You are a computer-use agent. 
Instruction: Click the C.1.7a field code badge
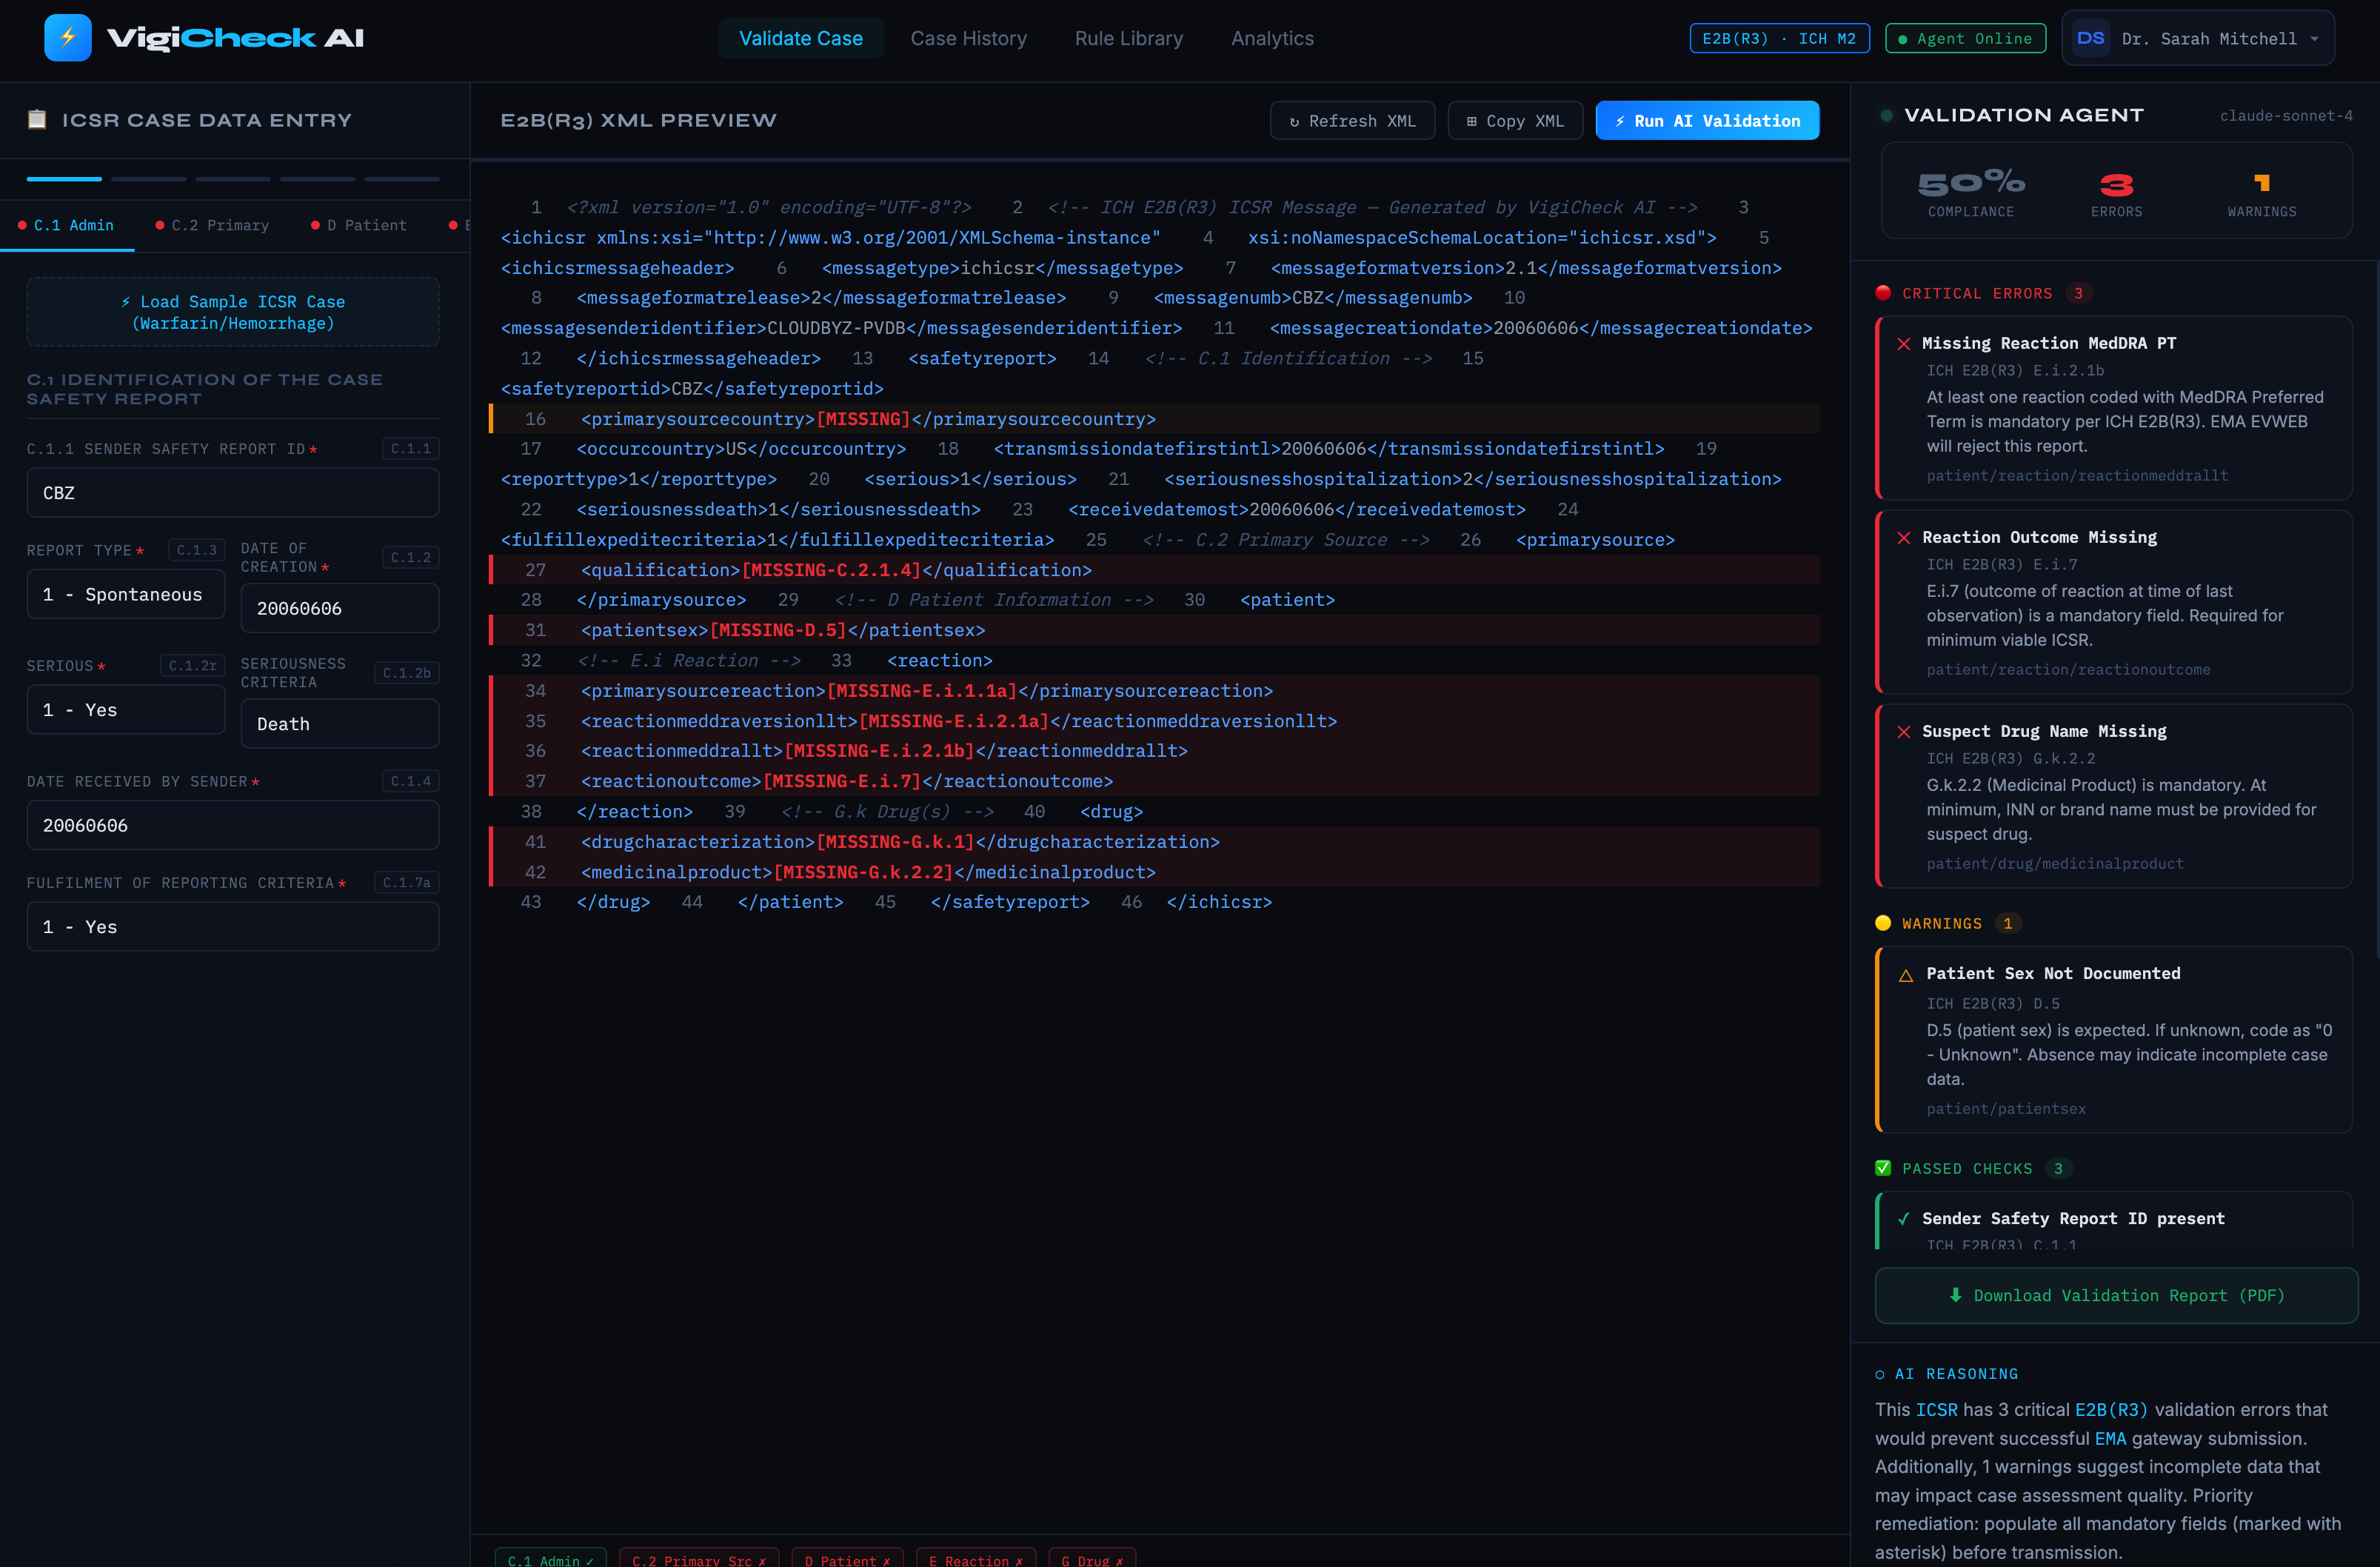(x=406, y=883)
